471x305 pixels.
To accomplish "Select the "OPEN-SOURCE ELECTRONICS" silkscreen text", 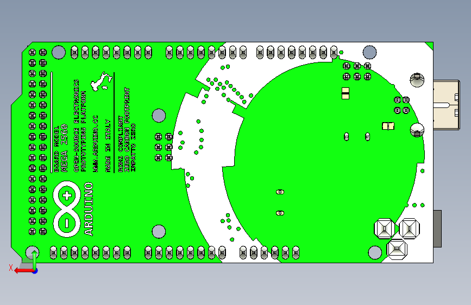I will [76, 125].
